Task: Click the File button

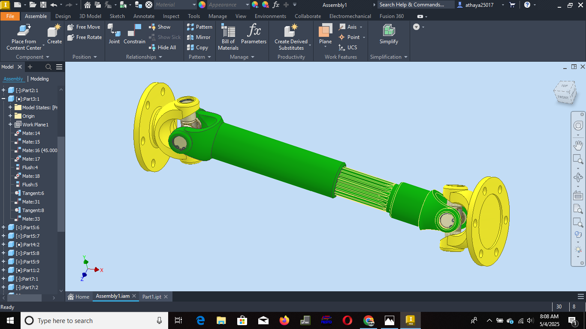Action: point(10,16)
